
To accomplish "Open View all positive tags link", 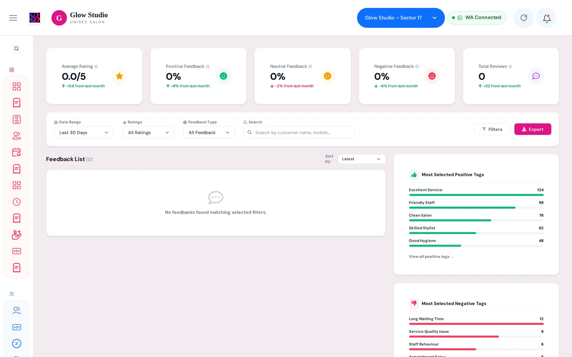I will tap(431, 257).
